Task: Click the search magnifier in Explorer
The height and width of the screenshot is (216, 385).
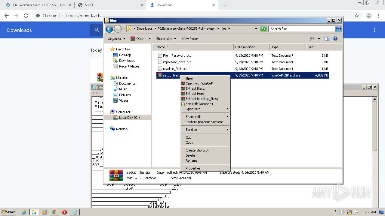Action: 338,29
